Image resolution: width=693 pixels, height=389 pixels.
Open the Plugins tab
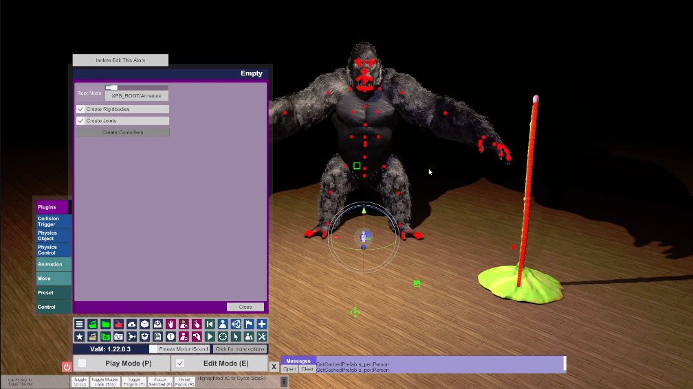pyautogui.click(x=52, y=207)
